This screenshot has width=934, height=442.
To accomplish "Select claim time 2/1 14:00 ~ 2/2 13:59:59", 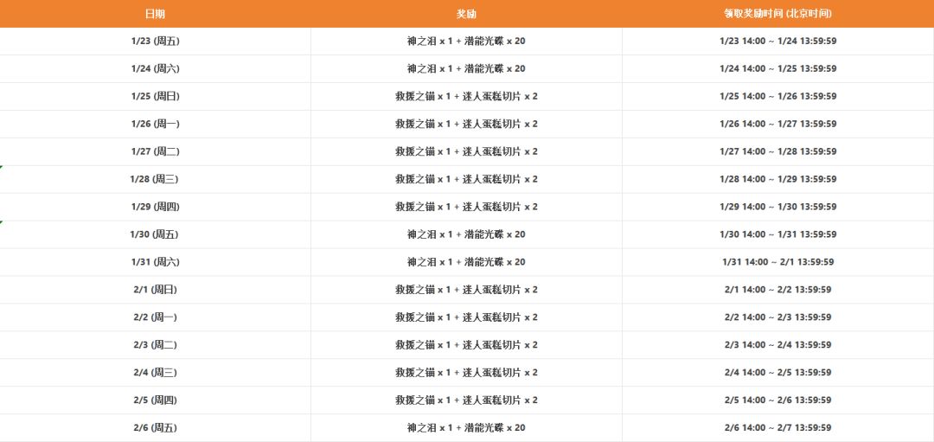I will coord(777,290).
